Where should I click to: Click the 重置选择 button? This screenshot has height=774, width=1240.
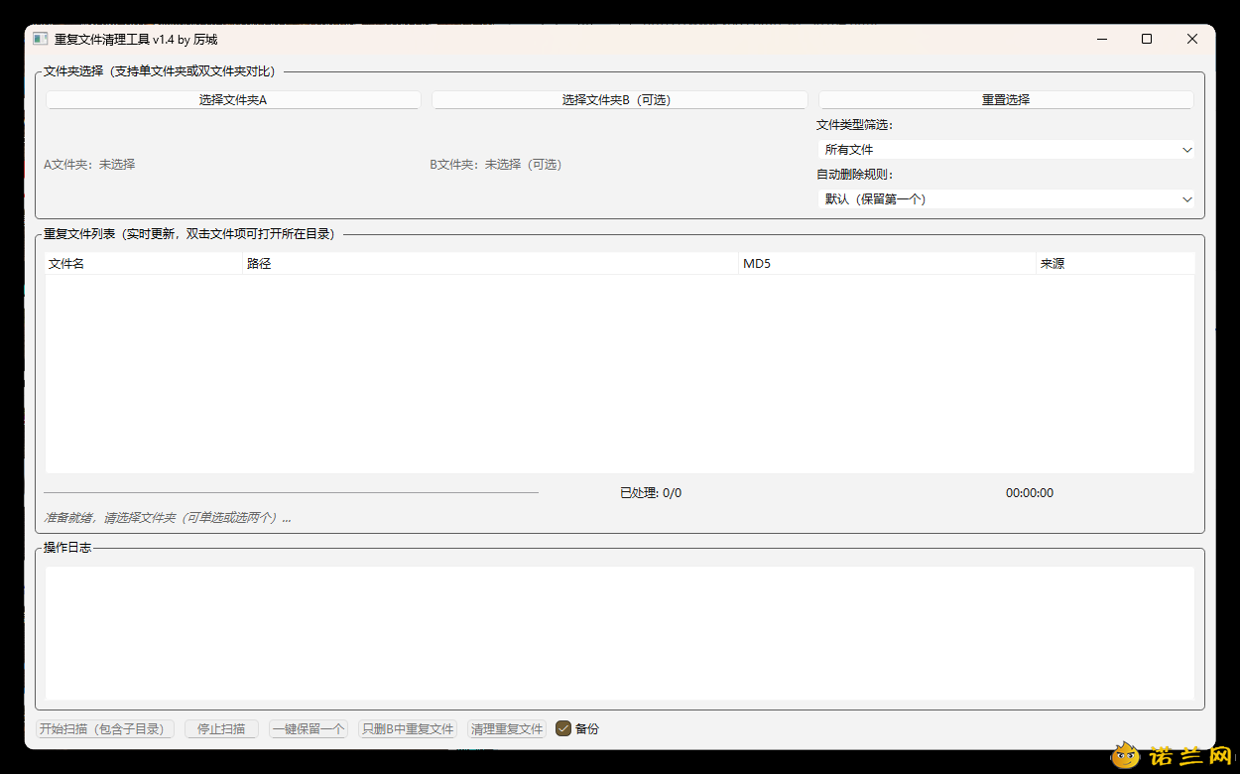click(x=1006, y=100)
